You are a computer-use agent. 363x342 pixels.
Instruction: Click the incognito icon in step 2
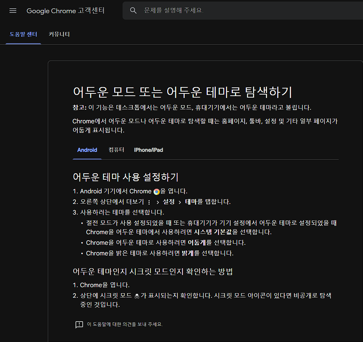point(137,296)
